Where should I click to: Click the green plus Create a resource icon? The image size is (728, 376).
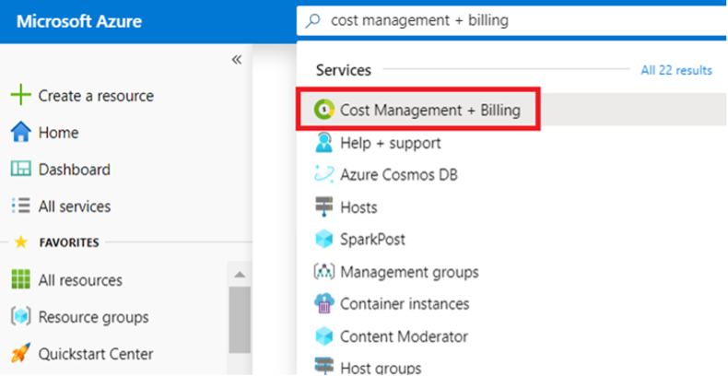point(20,96)
